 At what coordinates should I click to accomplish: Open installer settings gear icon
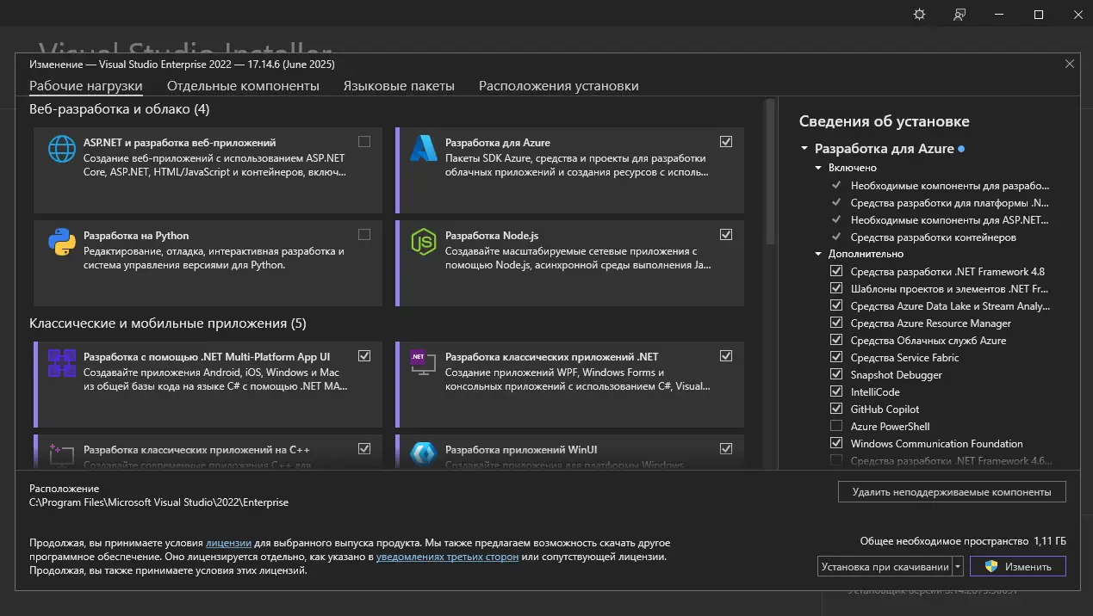pos(919,15)
